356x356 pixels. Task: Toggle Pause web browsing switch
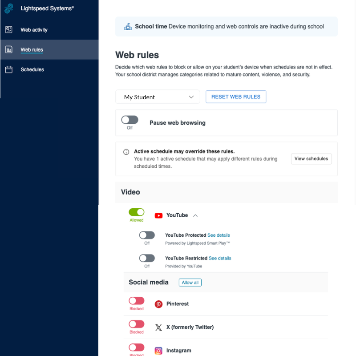click(x=129, y=120)
